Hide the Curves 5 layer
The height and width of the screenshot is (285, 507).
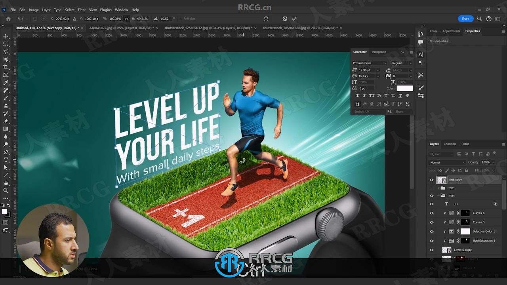[432, 222]
